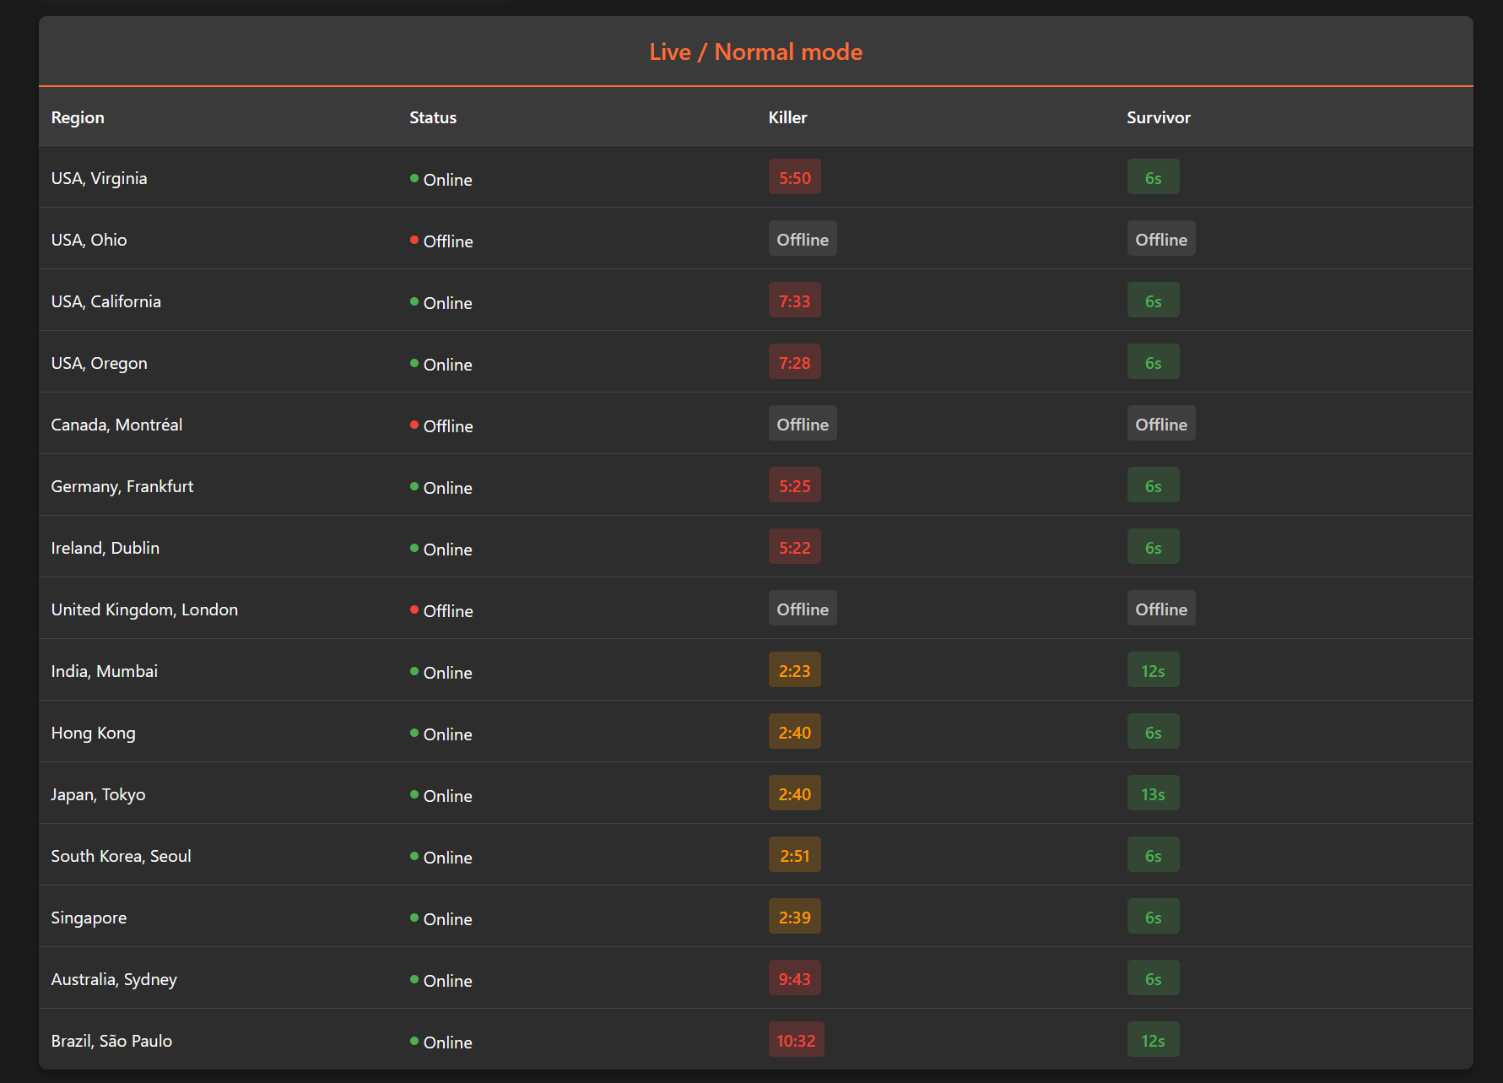
Task: Select the Killer column header
Action: (x=787, y=117)
